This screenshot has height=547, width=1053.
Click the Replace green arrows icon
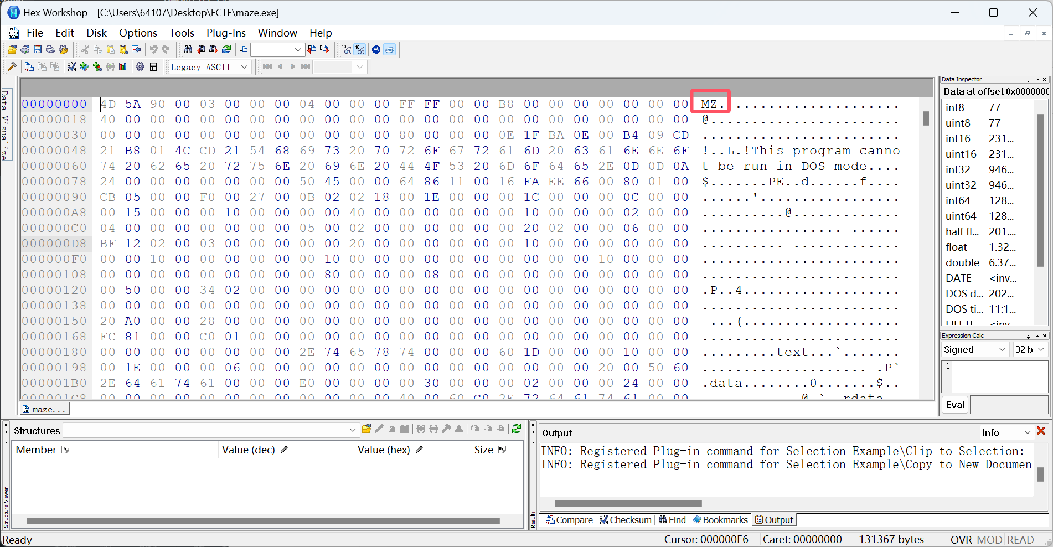(x=226, y=50)
